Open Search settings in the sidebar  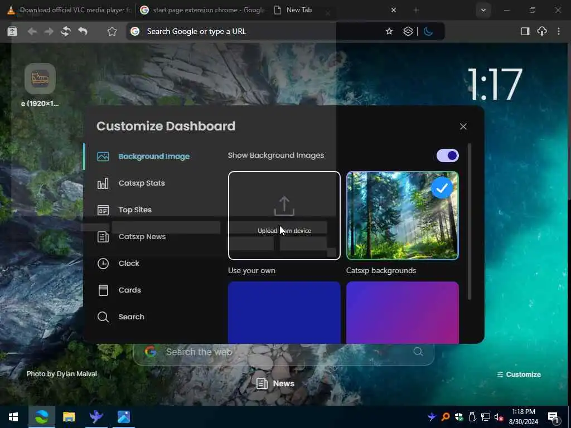click(x=121, y=317)
